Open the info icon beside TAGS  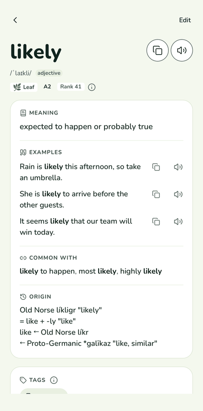54,380
